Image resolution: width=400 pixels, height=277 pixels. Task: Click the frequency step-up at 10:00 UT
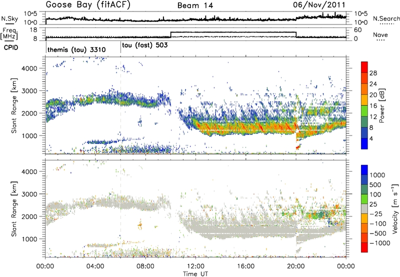coord(170,34)
